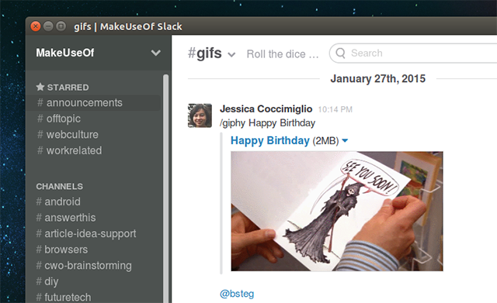Select the #article-idea-support channel
The image size is (497, 303).
click(86, 233)
